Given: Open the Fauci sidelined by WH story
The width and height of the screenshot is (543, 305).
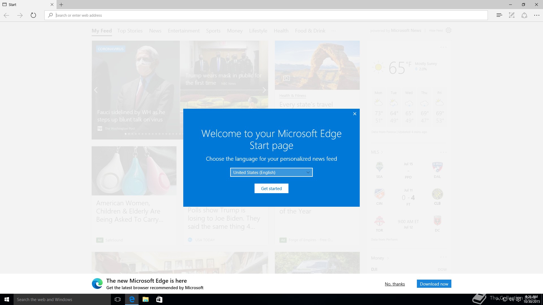Looking at the screenshot, I should pos(131,116).
